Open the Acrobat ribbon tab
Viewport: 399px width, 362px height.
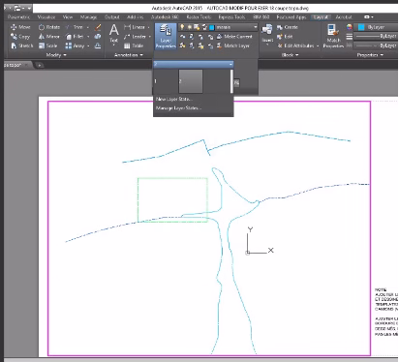coord(344,16)
